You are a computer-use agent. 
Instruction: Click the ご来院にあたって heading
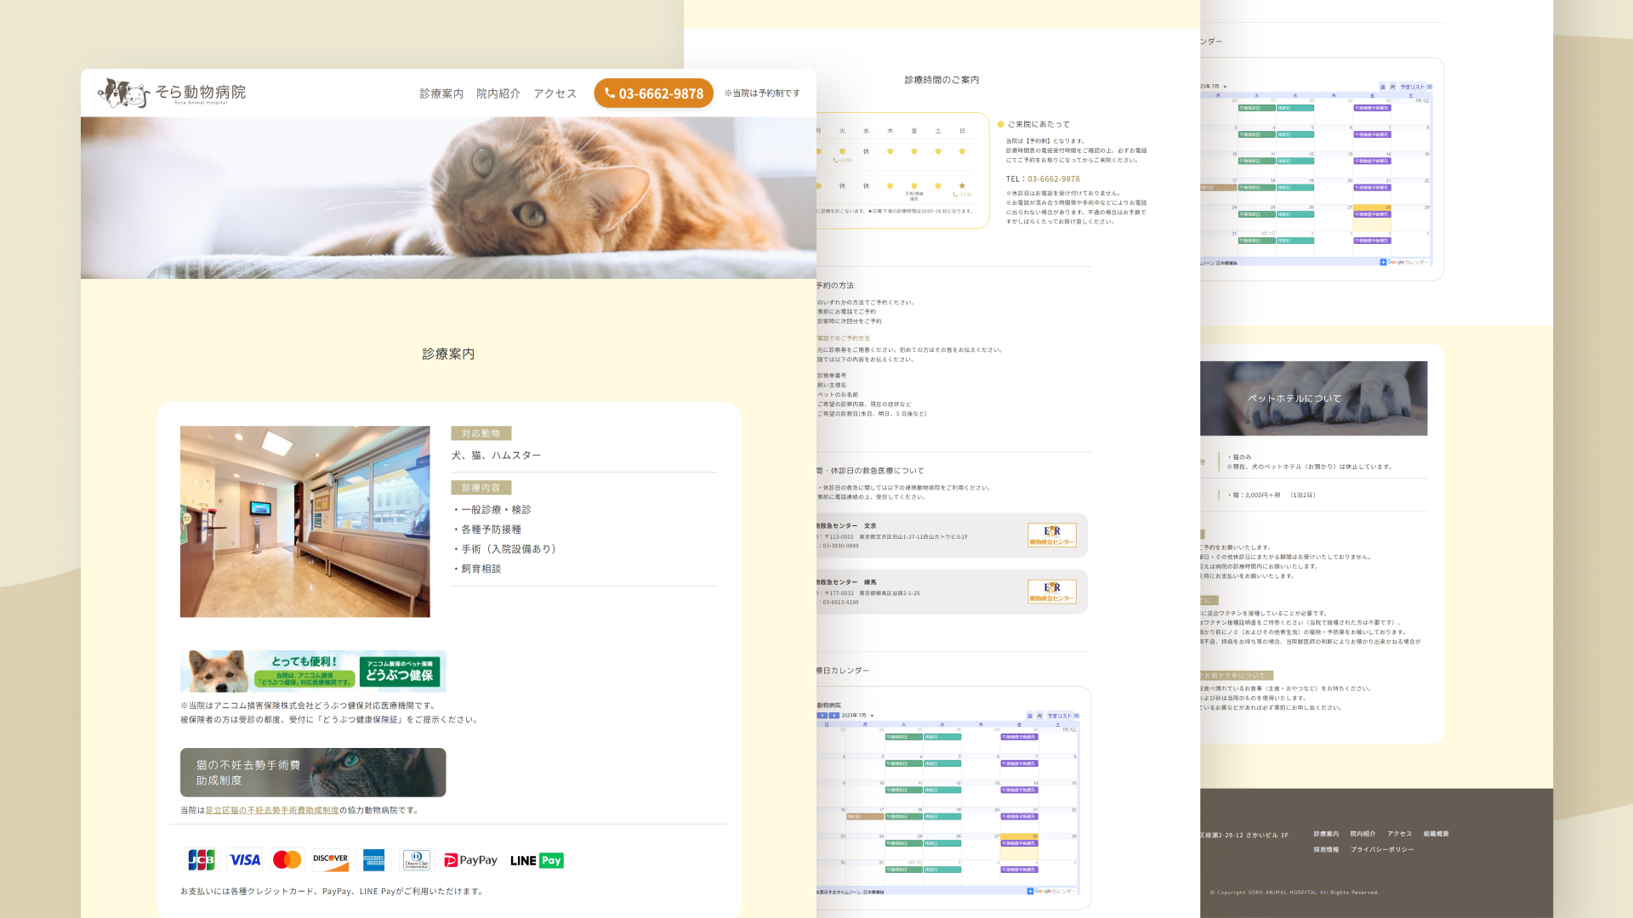coord(1038,124)
